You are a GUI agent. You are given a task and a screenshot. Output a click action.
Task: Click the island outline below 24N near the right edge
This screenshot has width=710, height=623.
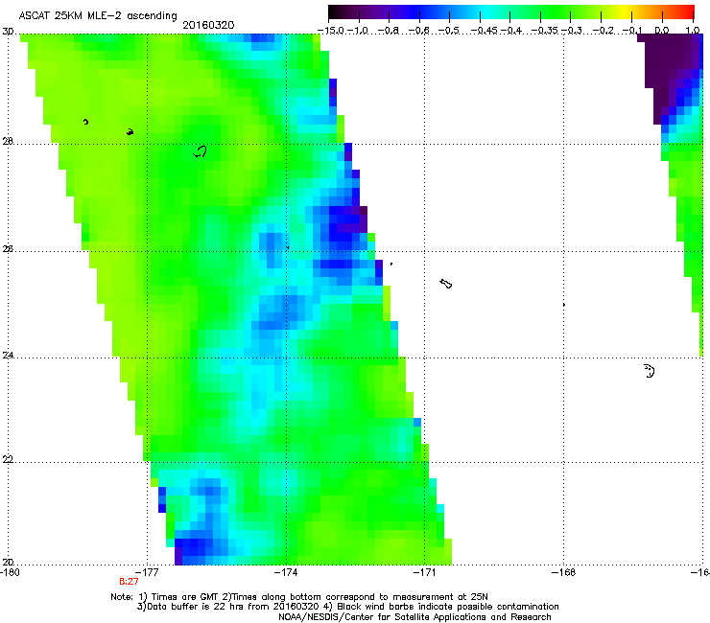point(650,371)
